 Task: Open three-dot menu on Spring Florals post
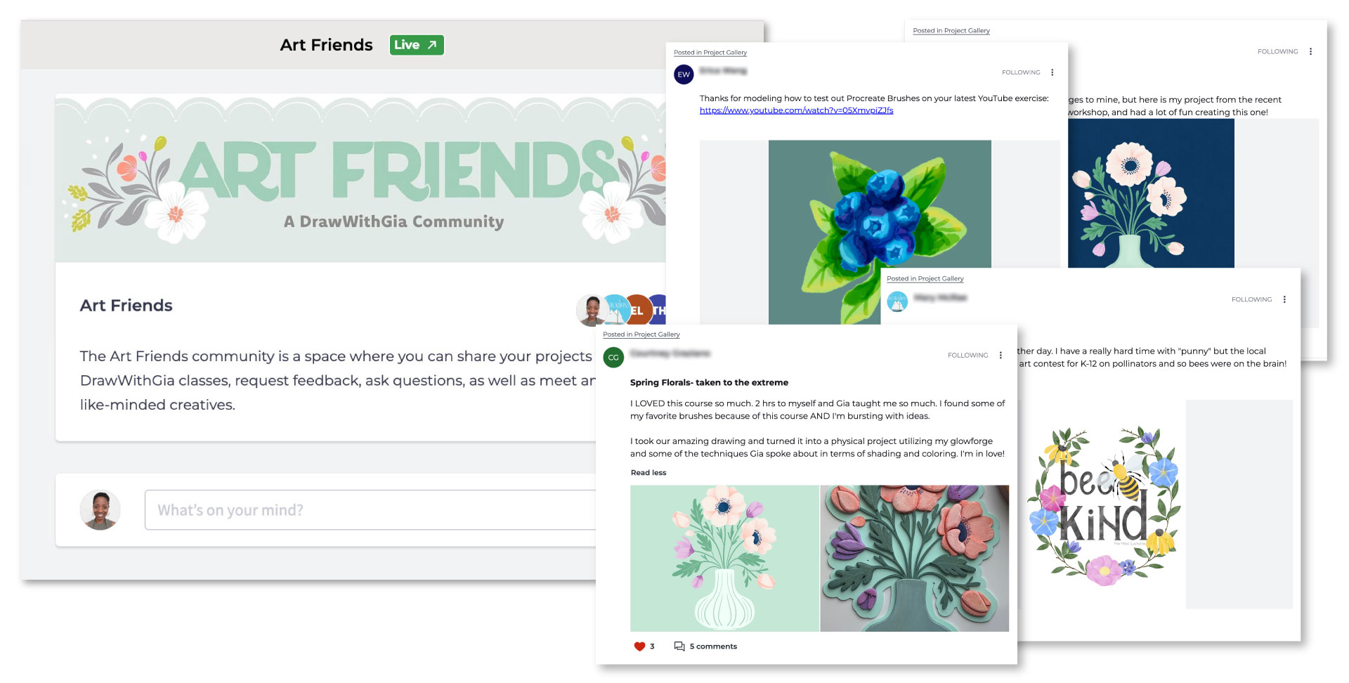coord(1001,356)
